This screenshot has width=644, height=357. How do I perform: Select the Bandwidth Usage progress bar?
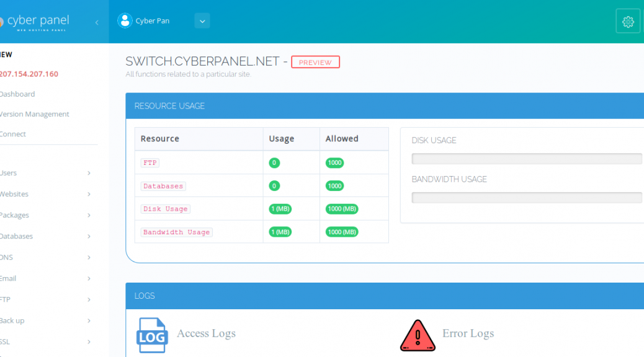[527, 197]
